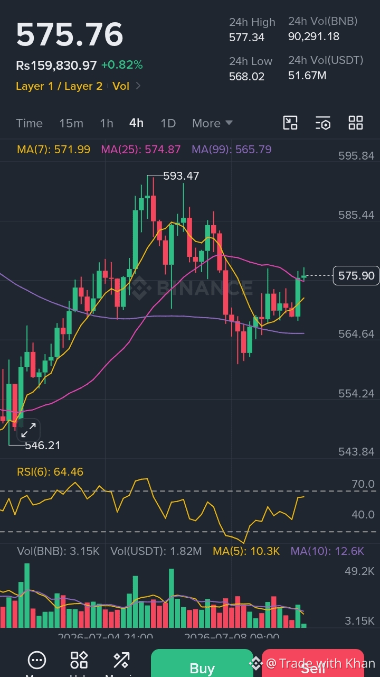
Task: Tap the 49.2K volume axis label
Action: pos(359,571)
